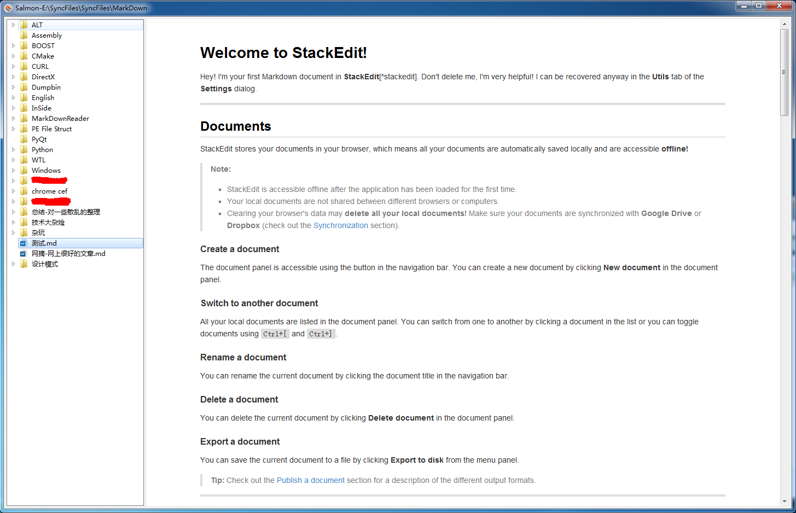Viewport: 796px width, 513px height.
Task: Click the Create a document heading
Action: click(x=240, y=249)
